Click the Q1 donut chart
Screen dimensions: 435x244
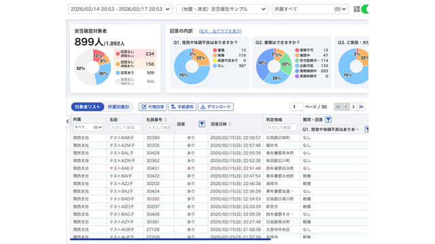click(192, 66)
